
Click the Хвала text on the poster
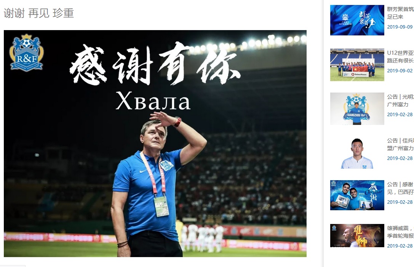coord(153,101)
